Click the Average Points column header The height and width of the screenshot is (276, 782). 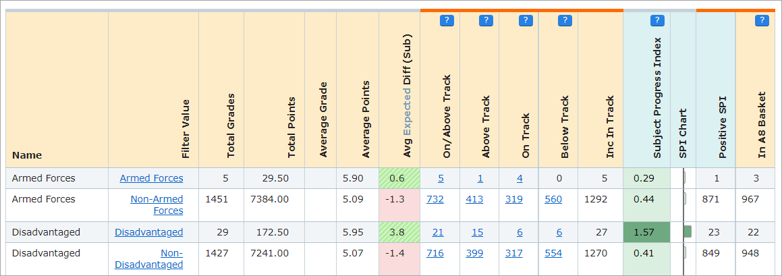(366, 119)
